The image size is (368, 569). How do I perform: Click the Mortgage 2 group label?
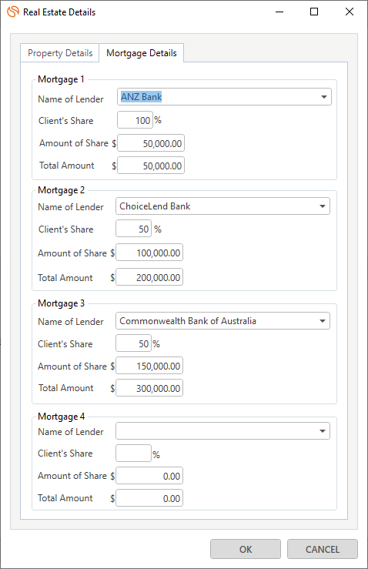(61, 190)
